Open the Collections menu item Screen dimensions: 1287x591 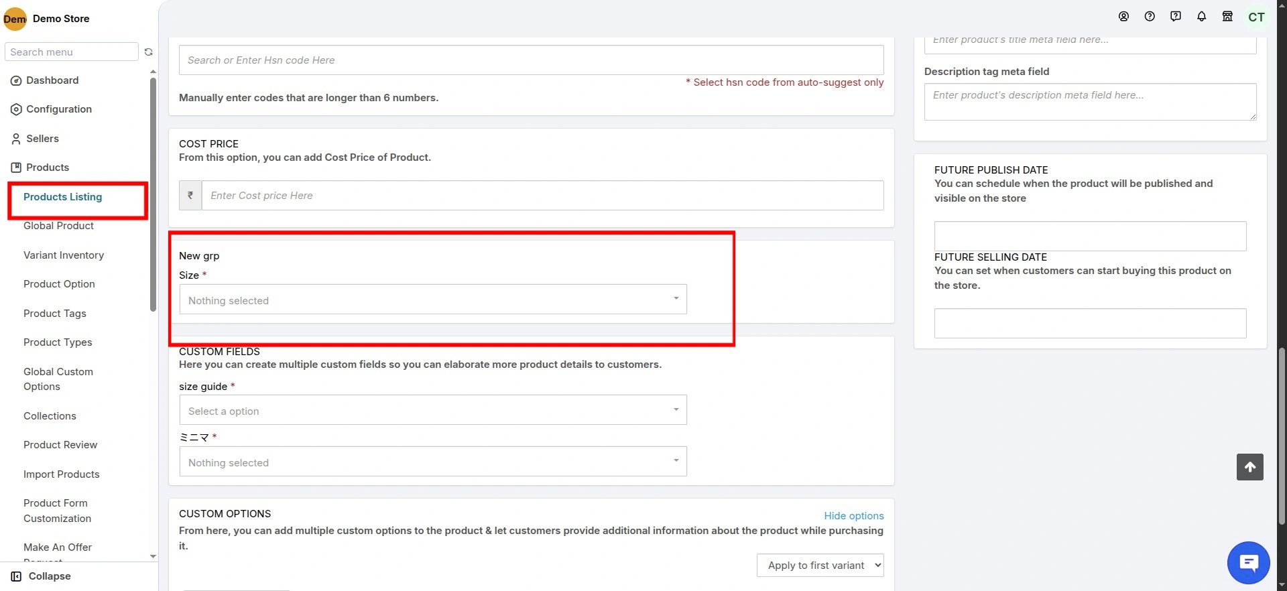coord(50,416)
